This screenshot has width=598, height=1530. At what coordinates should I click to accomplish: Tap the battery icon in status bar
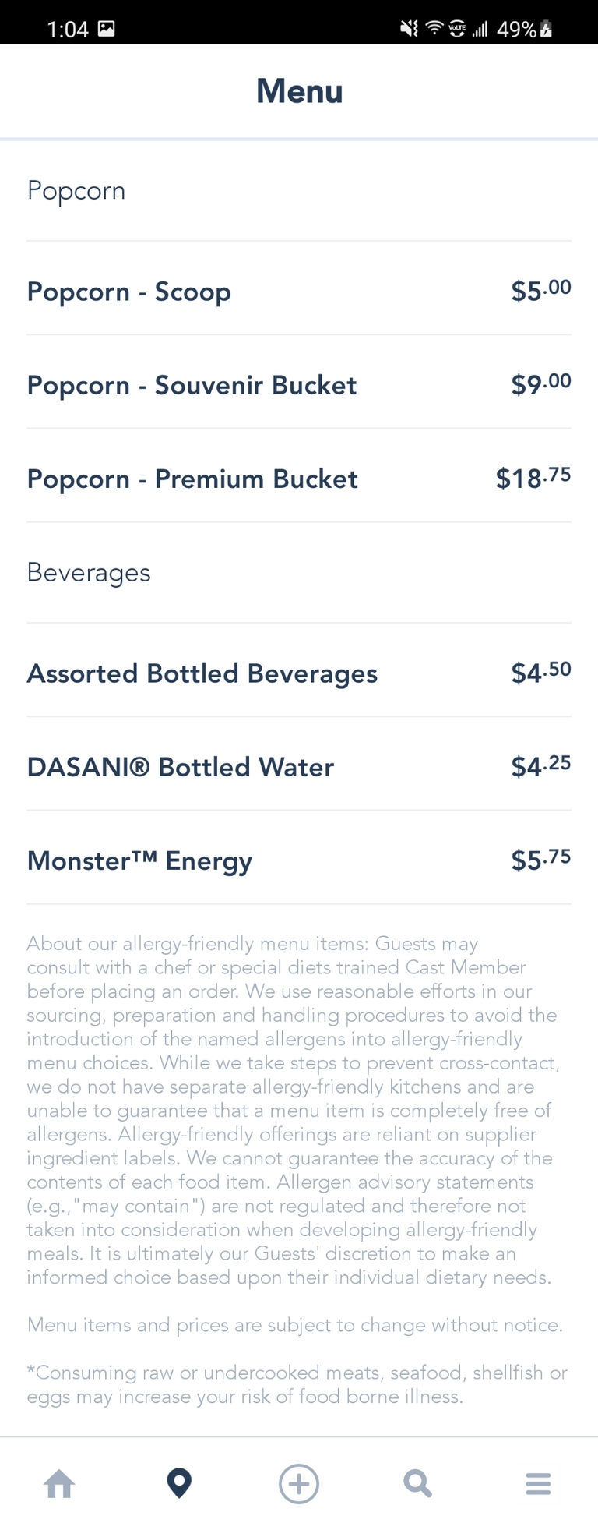coord(547,30)
